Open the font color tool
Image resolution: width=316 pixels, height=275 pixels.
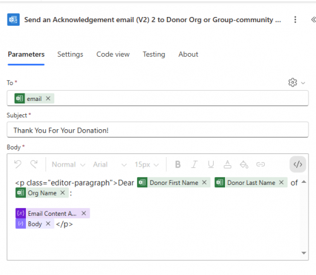(228, 165)
